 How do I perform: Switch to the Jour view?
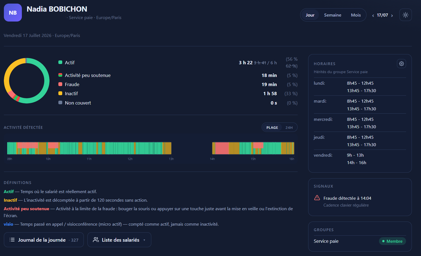click(x=310, y=15)
